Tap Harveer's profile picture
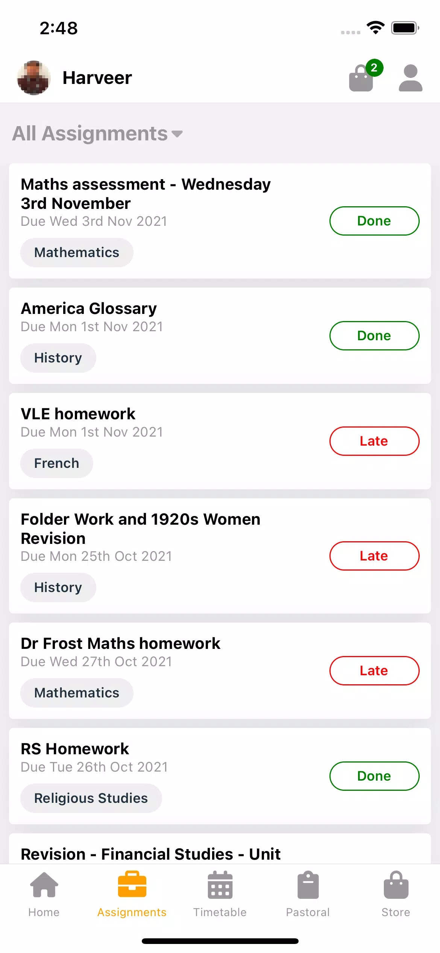Screen dimensions: 440x953 tap(34, 78)
